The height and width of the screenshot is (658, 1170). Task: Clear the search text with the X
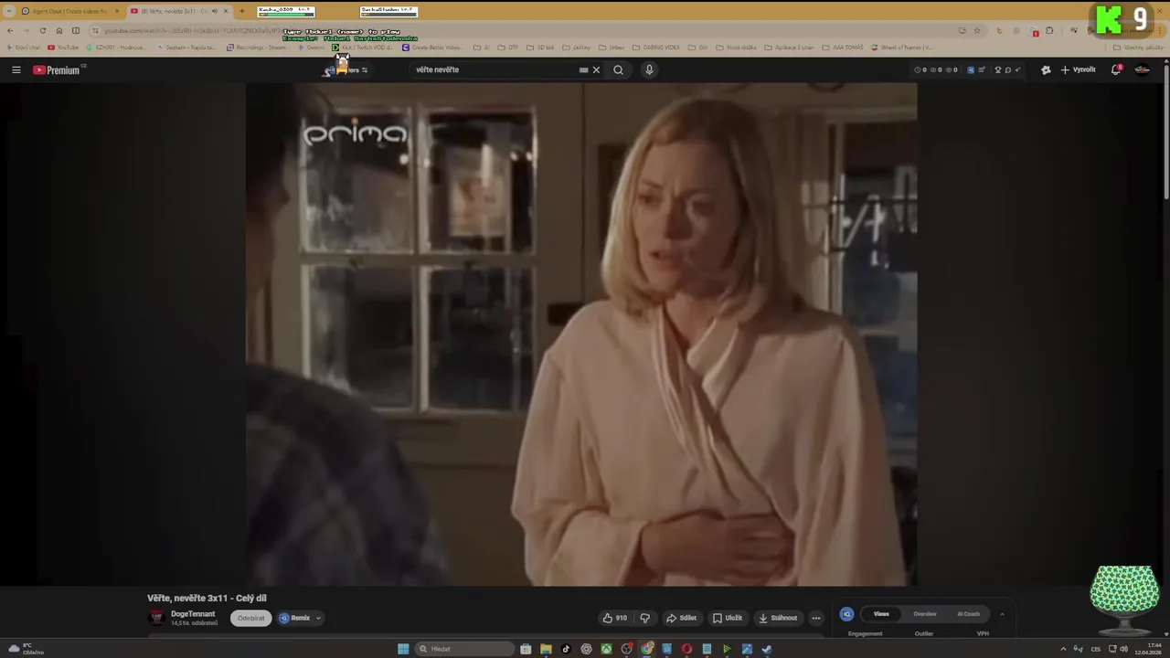click(x=596, y=69)
